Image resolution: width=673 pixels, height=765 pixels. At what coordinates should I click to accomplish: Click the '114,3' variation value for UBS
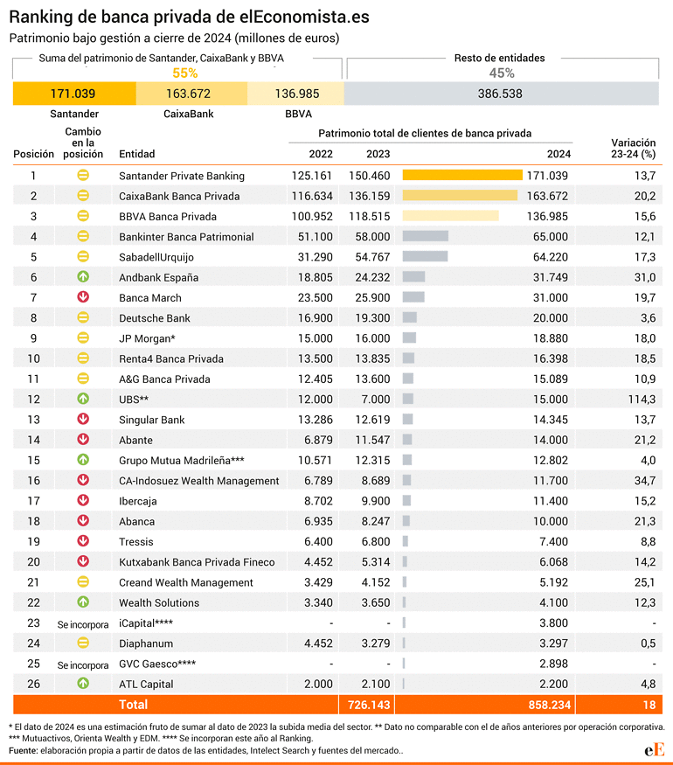point(642,399)
